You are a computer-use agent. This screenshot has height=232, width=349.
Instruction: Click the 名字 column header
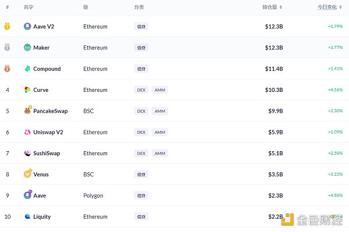[x=29, y=7]
